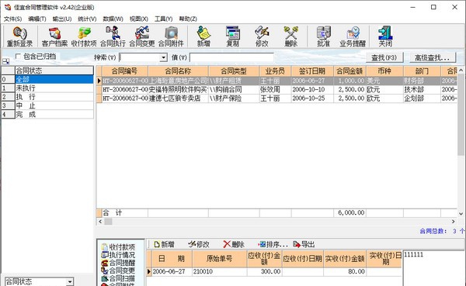The width and height of the screenshot is (466, 286).
Task: Click the 重新登录 re-login toolbar icon
Action: coord(19,36)
